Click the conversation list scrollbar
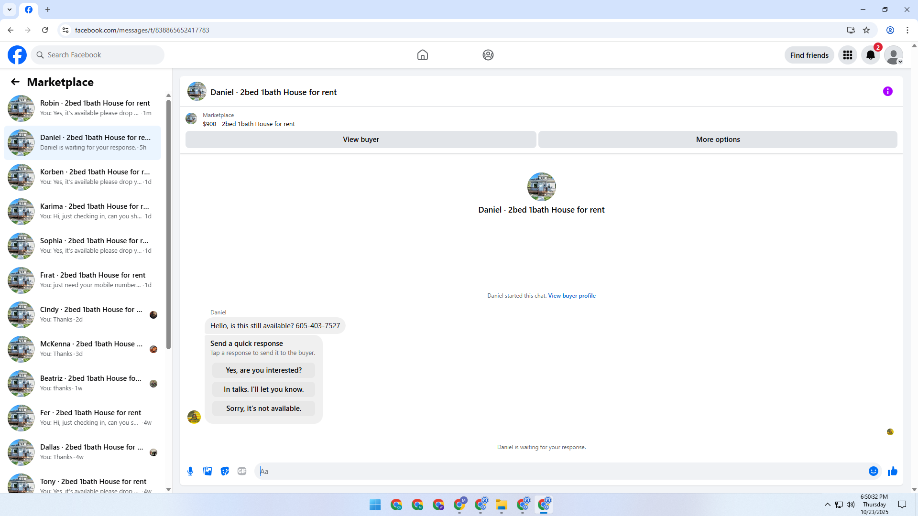918x516 pixels. tap(168, 225)
